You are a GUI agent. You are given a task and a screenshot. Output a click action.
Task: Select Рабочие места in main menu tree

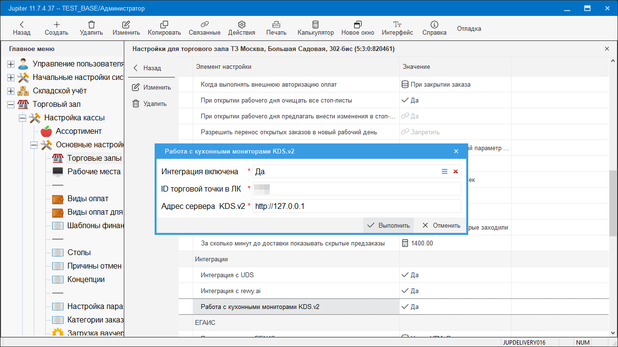[93, 172]
